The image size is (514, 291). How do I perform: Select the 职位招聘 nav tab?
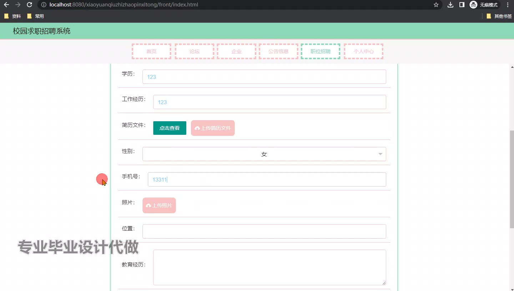321,51
